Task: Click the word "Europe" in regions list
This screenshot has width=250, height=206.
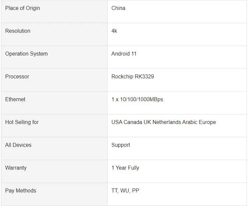Action: tap(207, 122)
